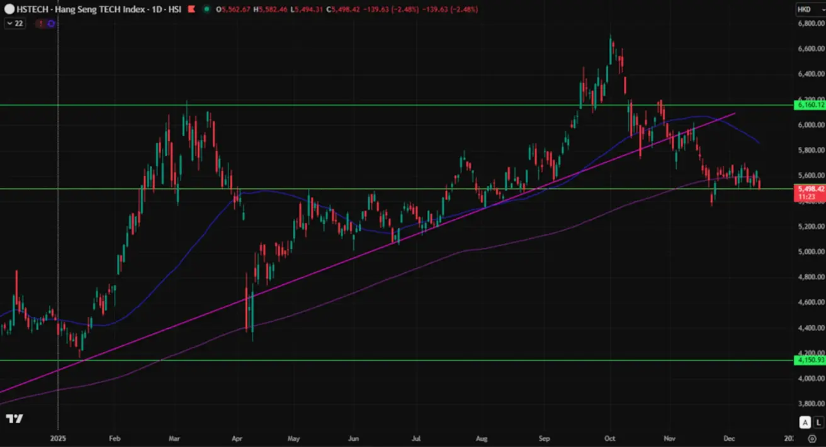Click the May marker on the time axis
Image resolution: width=826 pixels, height=447 pixels.
(293, 439)
